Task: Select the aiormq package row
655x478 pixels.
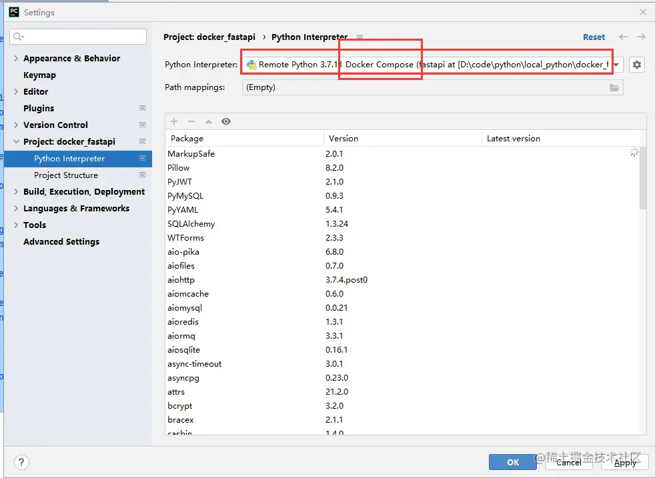Action: pyautogui.click(x=402, y=335)
